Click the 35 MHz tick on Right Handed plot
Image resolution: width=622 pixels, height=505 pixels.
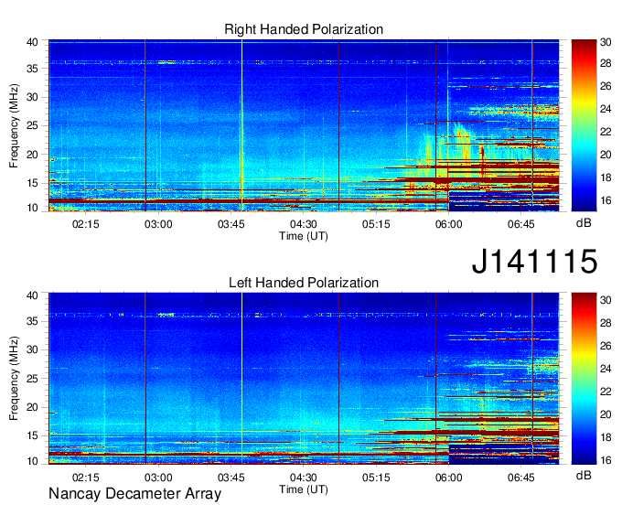point(32,69)
